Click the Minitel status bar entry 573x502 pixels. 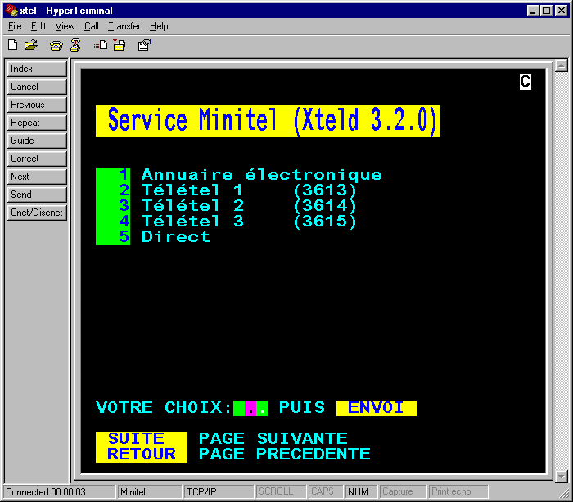point(150,491)
